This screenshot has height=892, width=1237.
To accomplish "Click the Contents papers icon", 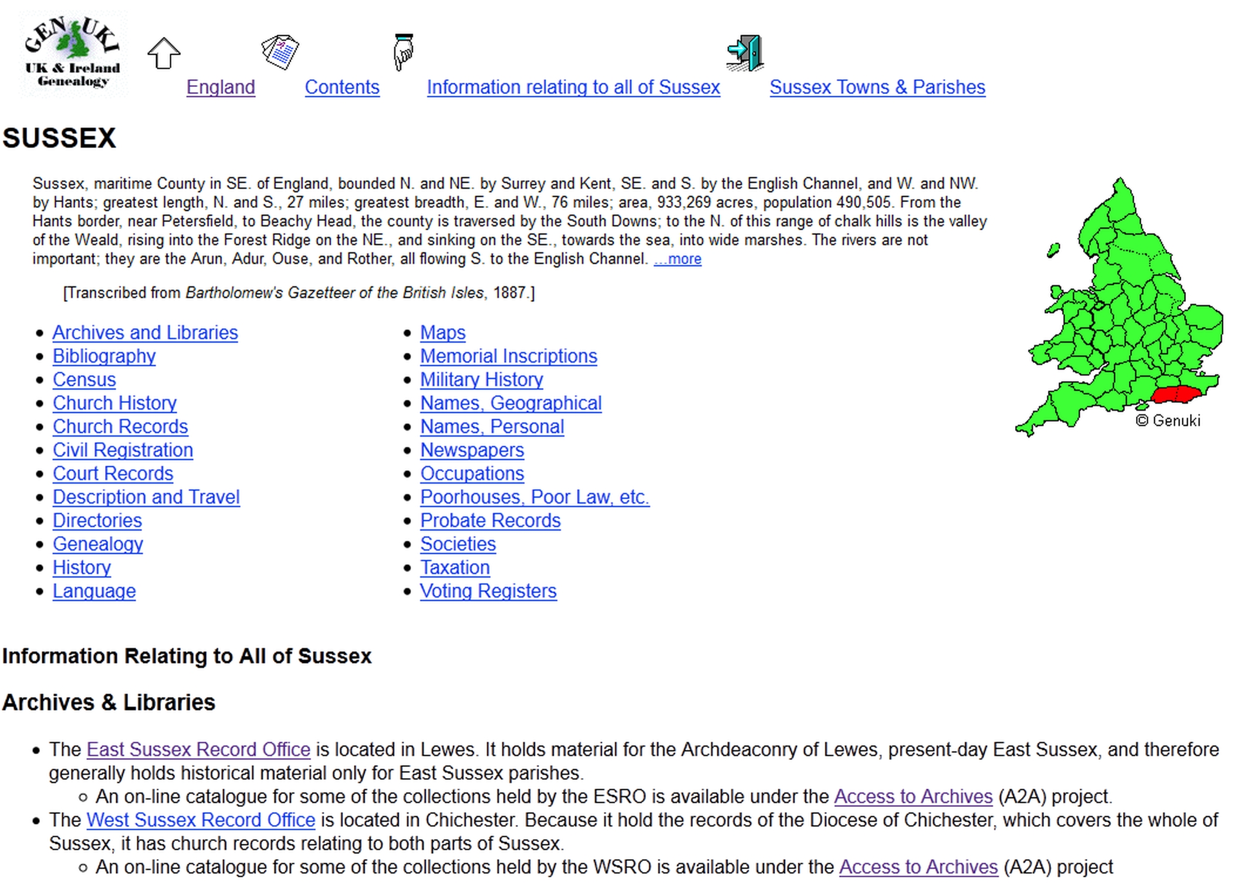I will (280, 52).
